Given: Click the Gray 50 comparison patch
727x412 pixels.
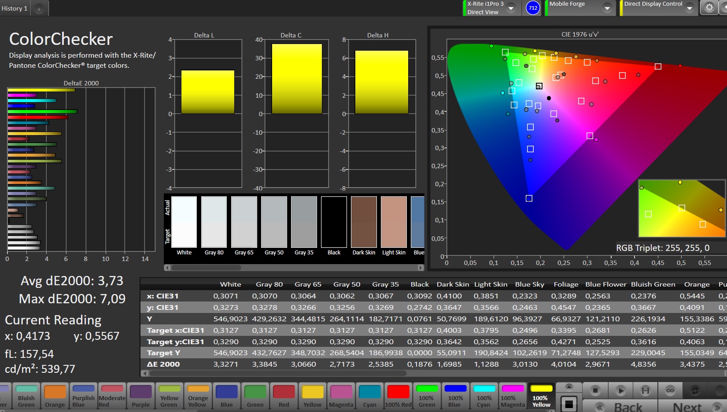Looking at the screenshot, I should (x=274, y=222).
